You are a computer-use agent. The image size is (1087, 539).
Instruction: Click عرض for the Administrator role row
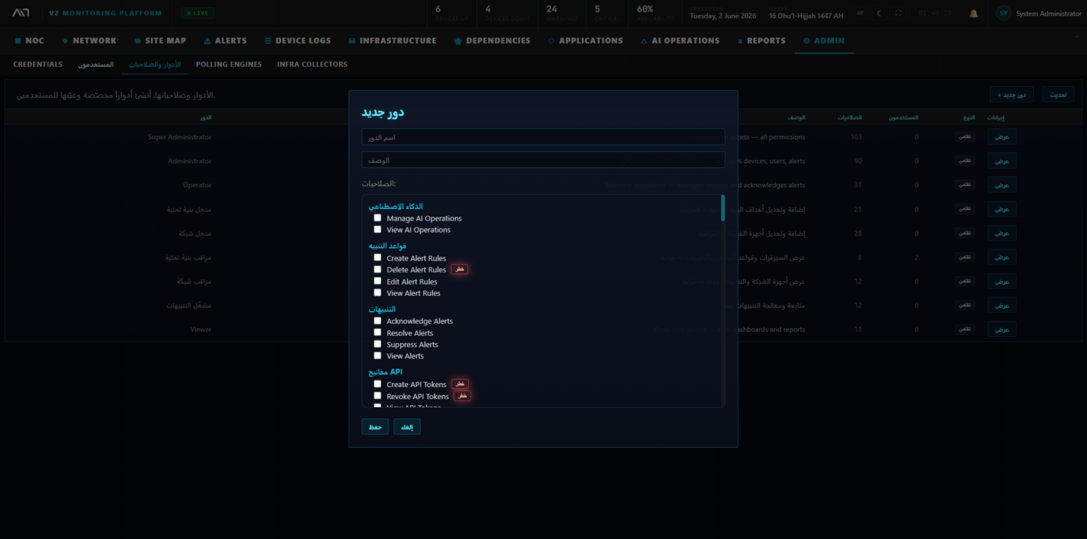pyautogui.click(x=1002, y=161)
